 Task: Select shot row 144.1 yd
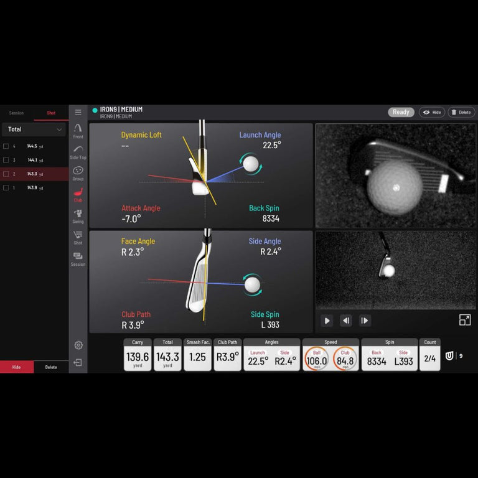coord(34,160)
